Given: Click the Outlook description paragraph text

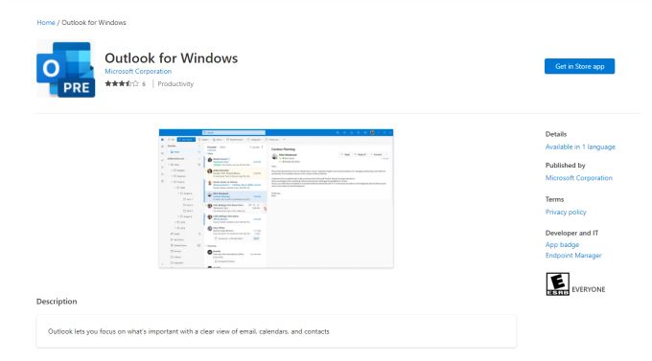Looking at the screenshot, I should 188,331.
